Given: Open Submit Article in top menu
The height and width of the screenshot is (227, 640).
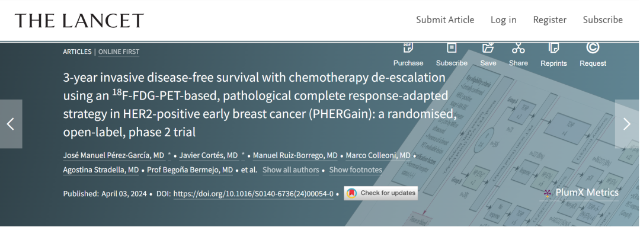Looking at the screenshot, I should (x=445, y=20).
